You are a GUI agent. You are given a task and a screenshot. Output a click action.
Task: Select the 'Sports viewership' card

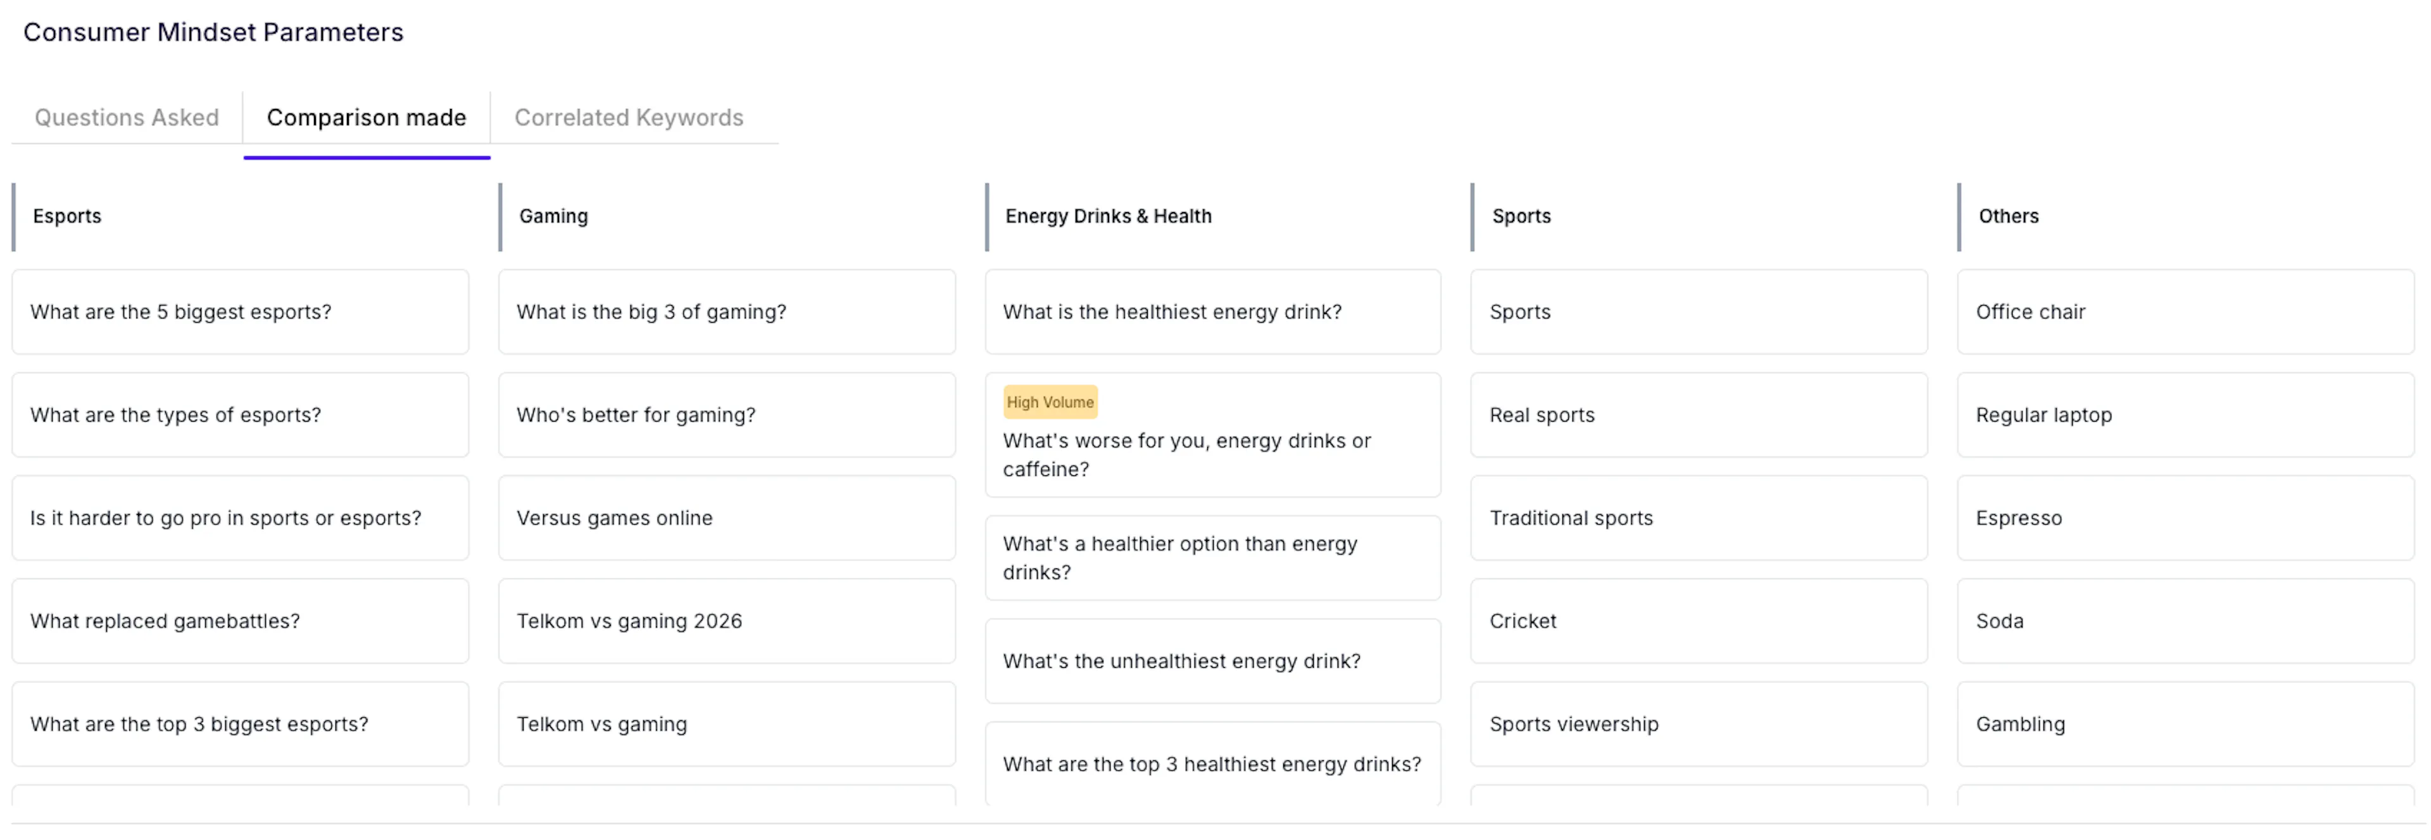(x=1699, y=724)
